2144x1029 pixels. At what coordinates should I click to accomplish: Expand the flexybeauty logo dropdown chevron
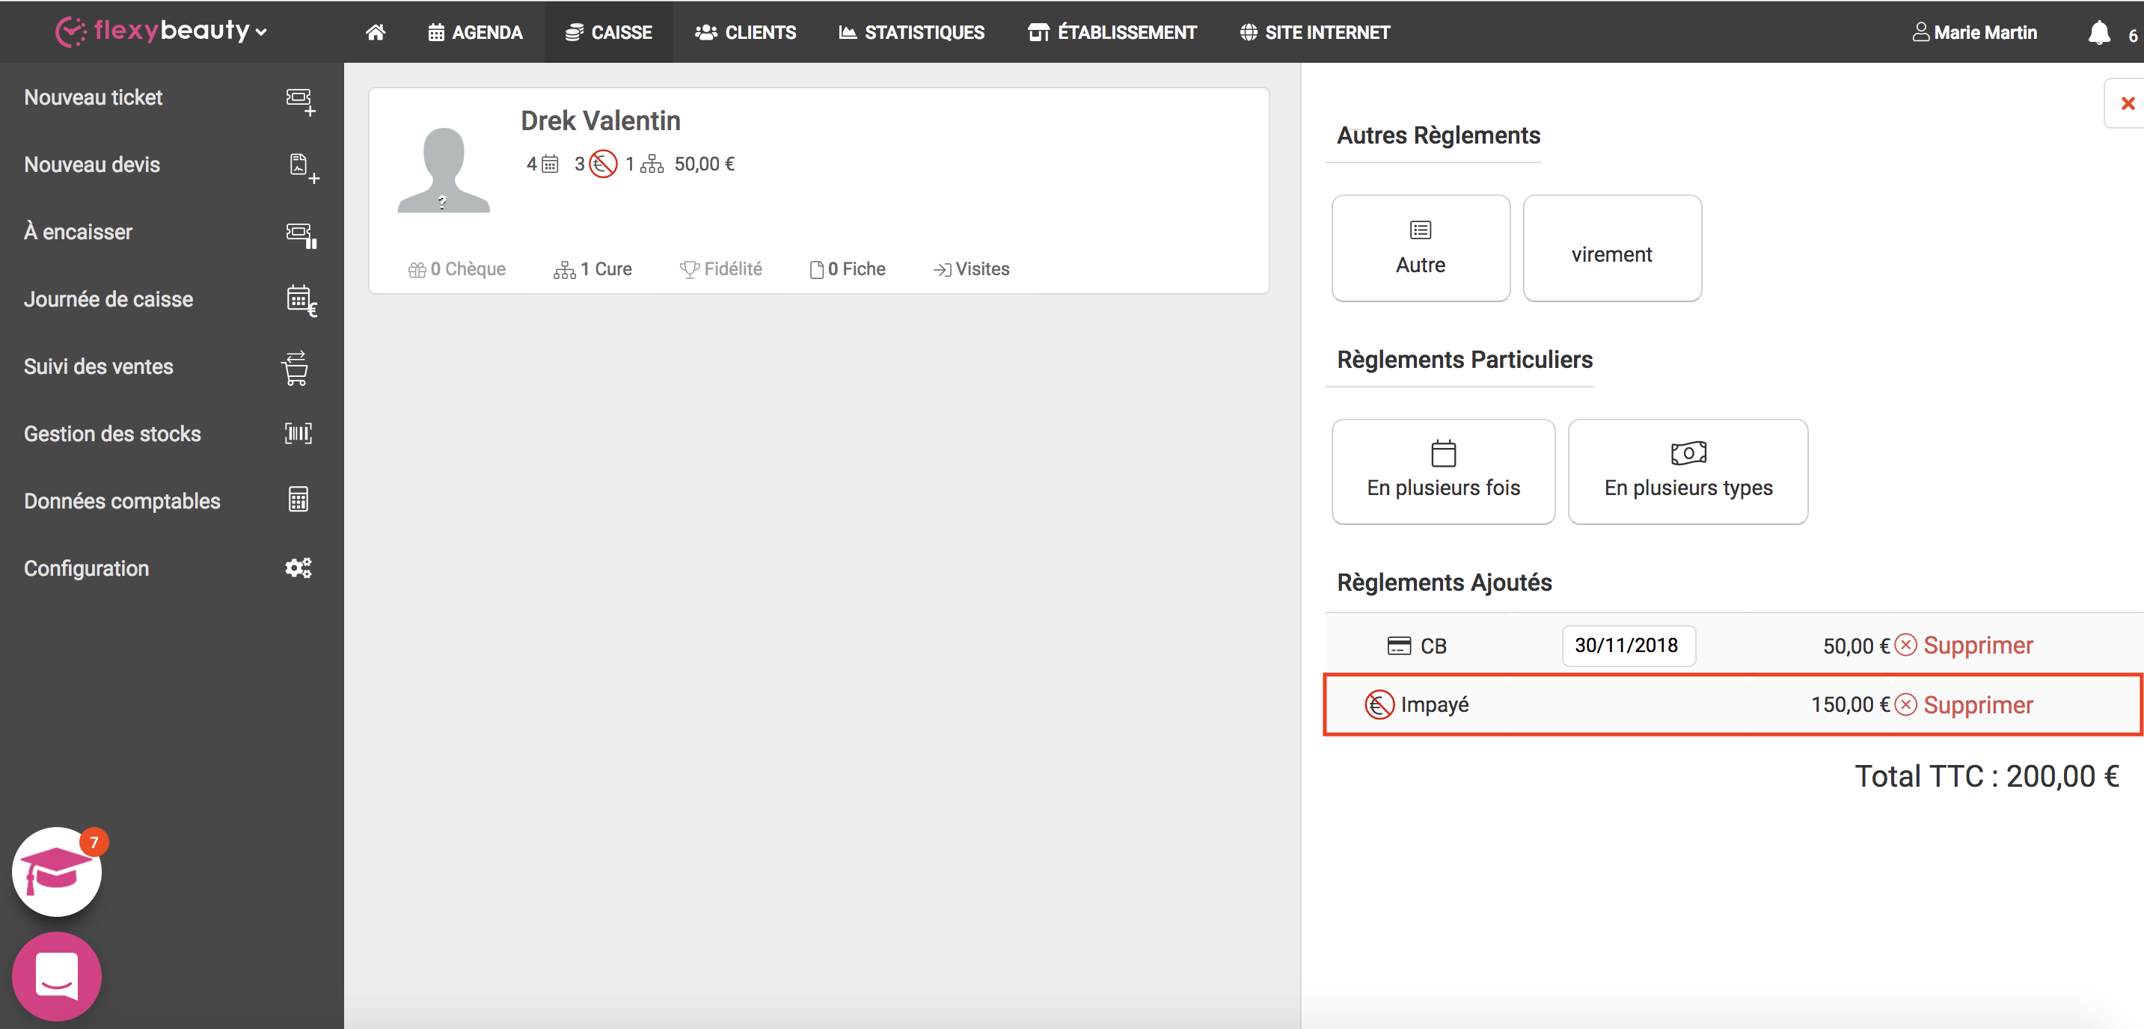click(x=261, y=32)
